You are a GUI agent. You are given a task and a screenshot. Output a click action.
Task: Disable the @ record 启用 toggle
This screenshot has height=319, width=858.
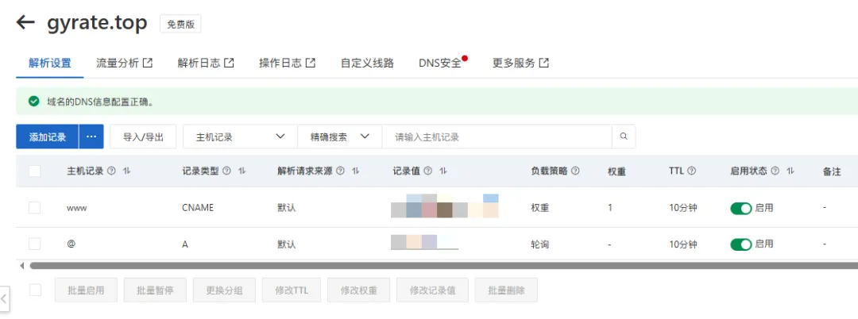coord(741,244)
